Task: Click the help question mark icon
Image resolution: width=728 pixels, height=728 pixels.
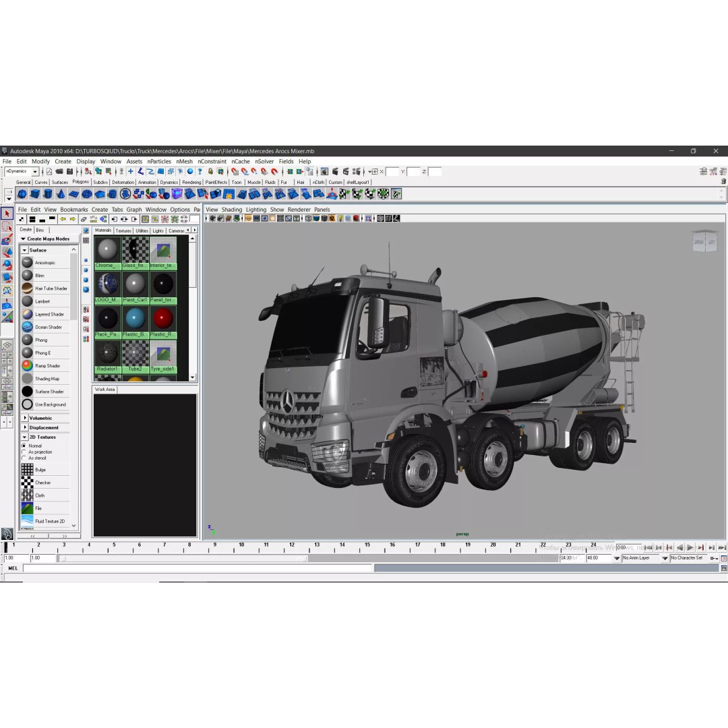Action: [x=200, y=171]
